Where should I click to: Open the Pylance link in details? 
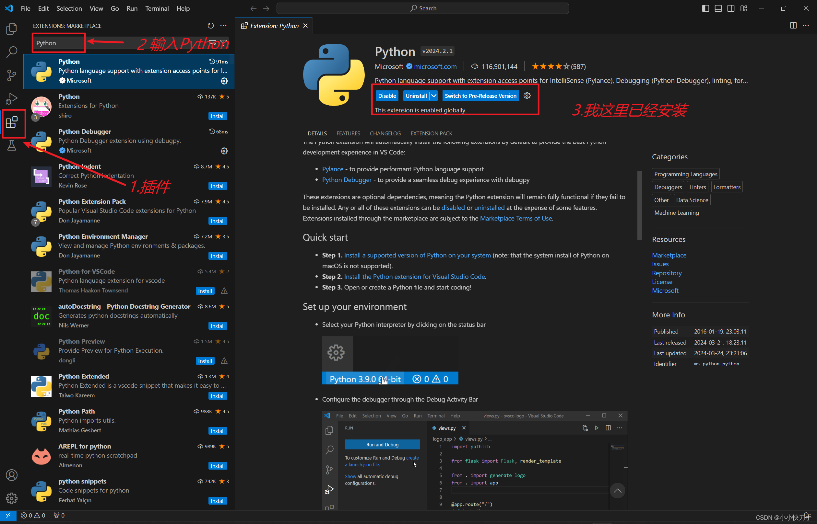coord(332,169)
